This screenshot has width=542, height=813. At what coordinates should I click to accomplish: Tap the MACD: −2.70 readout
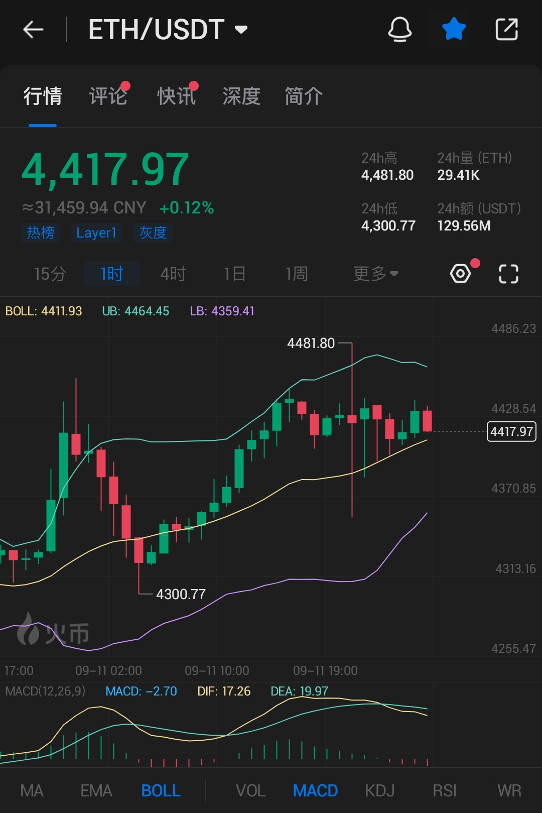[141, 691]
